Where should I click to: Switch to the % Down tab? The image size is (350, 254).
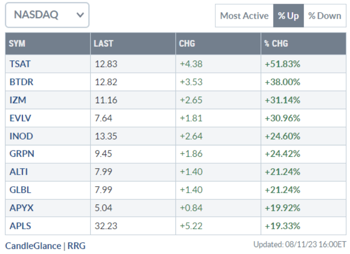click(324, 16)
